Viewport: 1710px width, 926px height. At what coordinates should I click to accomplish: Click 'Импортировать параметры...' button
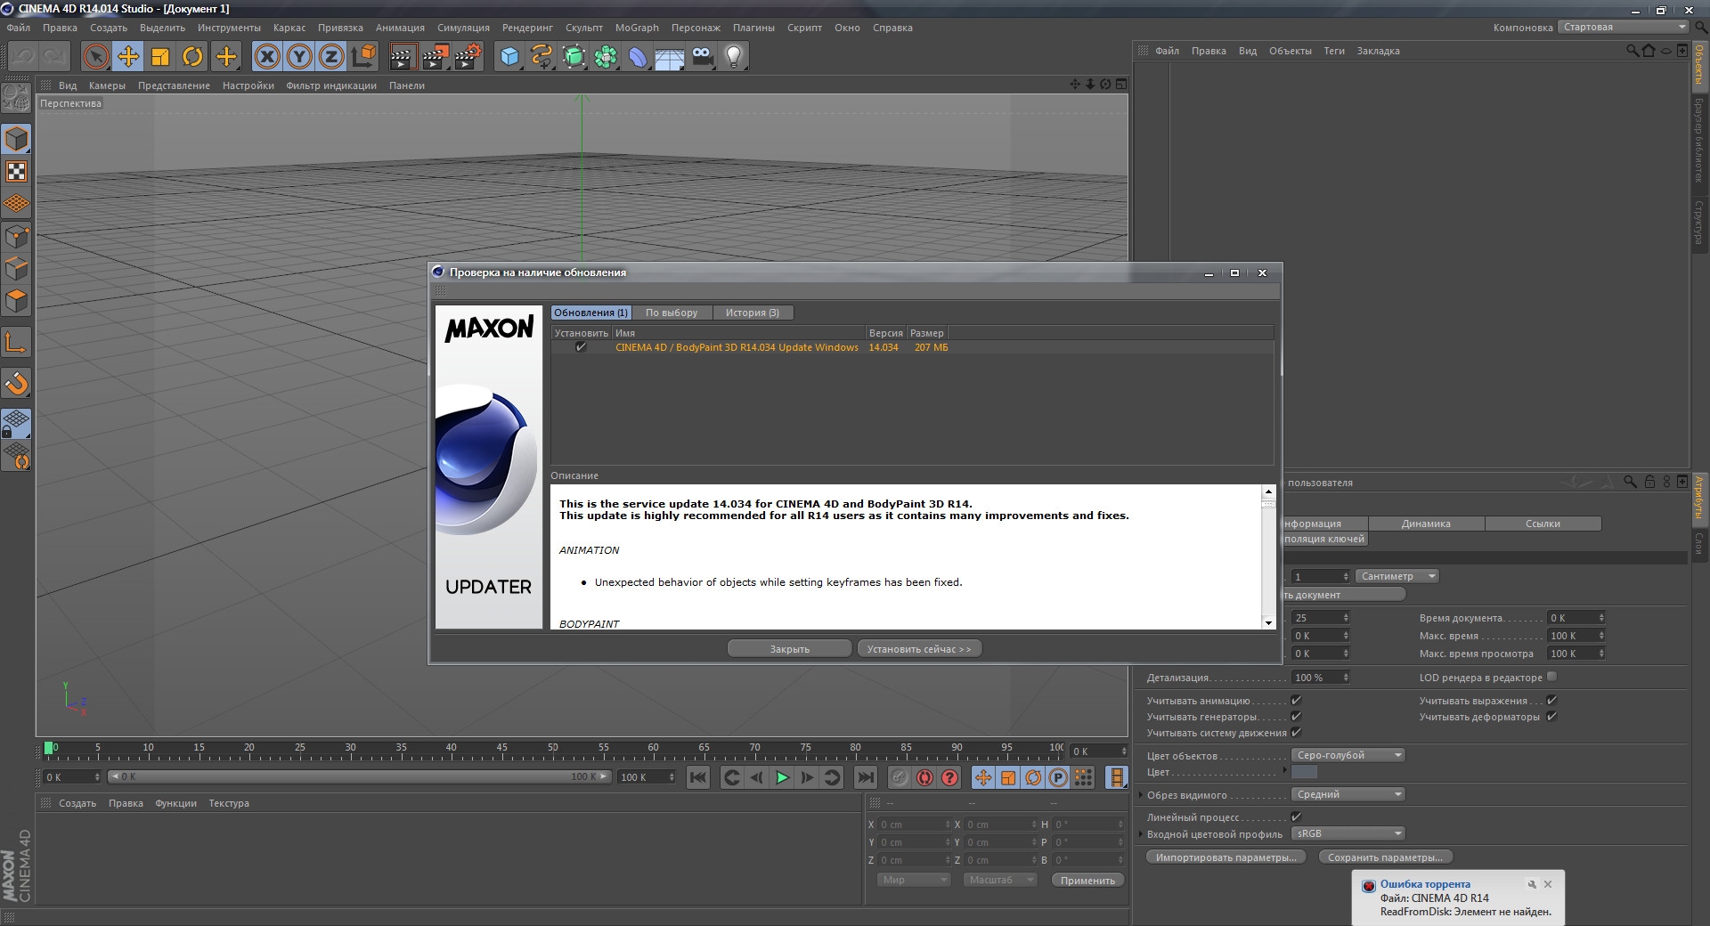1226,857
